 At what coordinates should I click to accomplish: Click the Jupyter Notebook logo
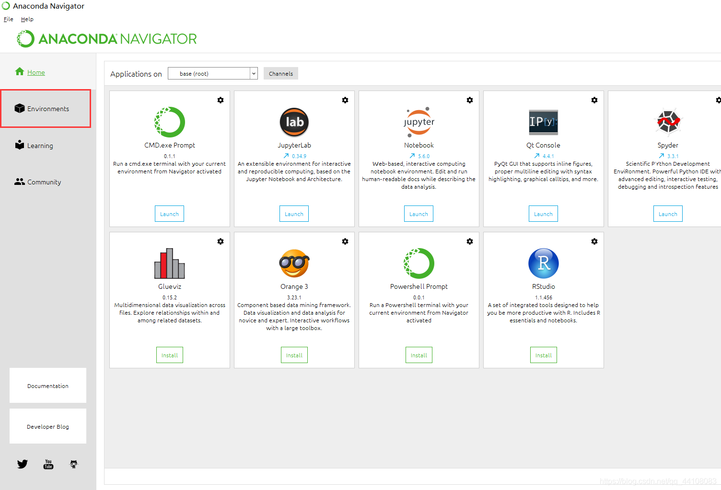(x=419, y=122)
